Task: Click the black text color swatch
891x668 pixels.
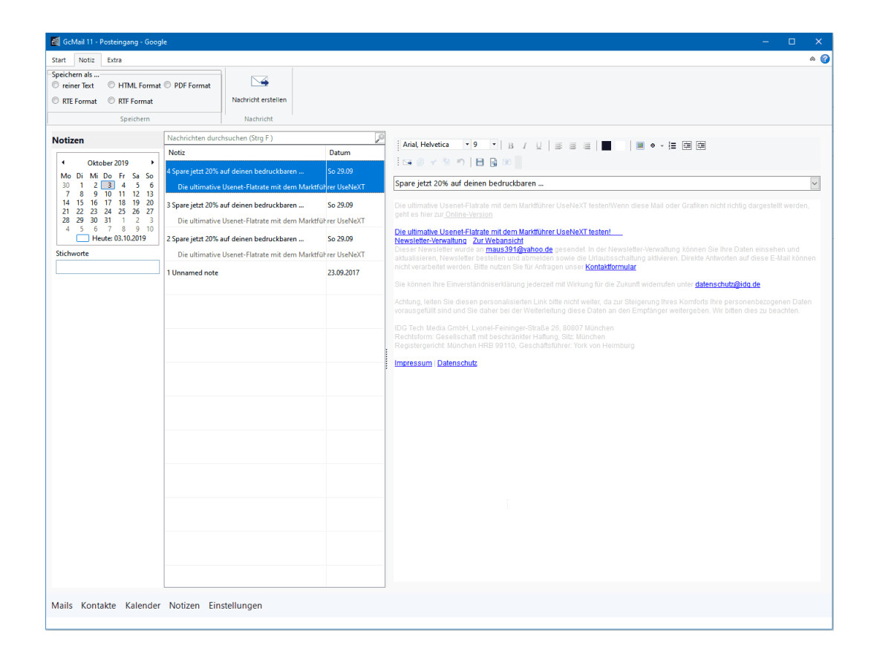Action: pos(607,145)
